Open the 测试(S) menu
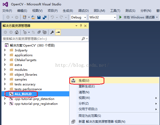The image size is (160, 125). (130, 11)
